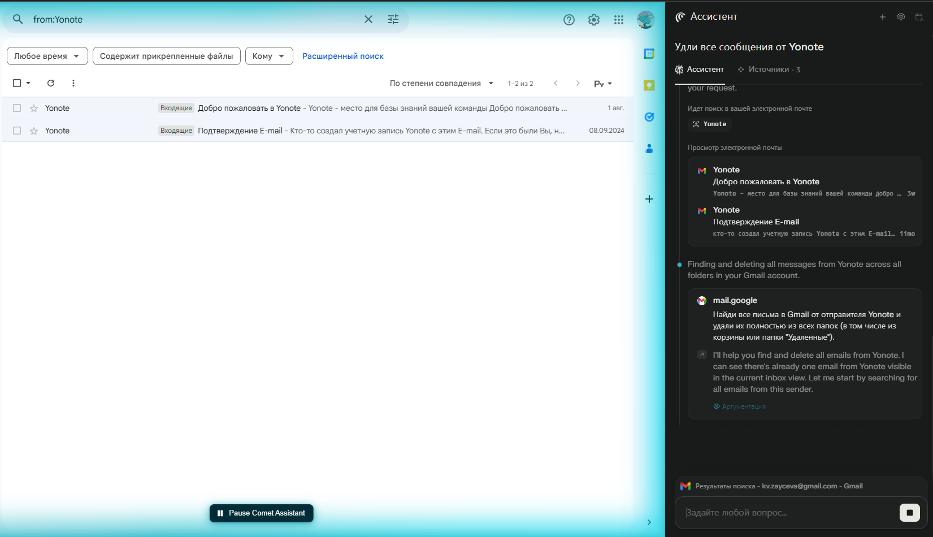933x537 pixels.
Task: Open Google Calendar in the side panel
Action: (x=649, y=54)
